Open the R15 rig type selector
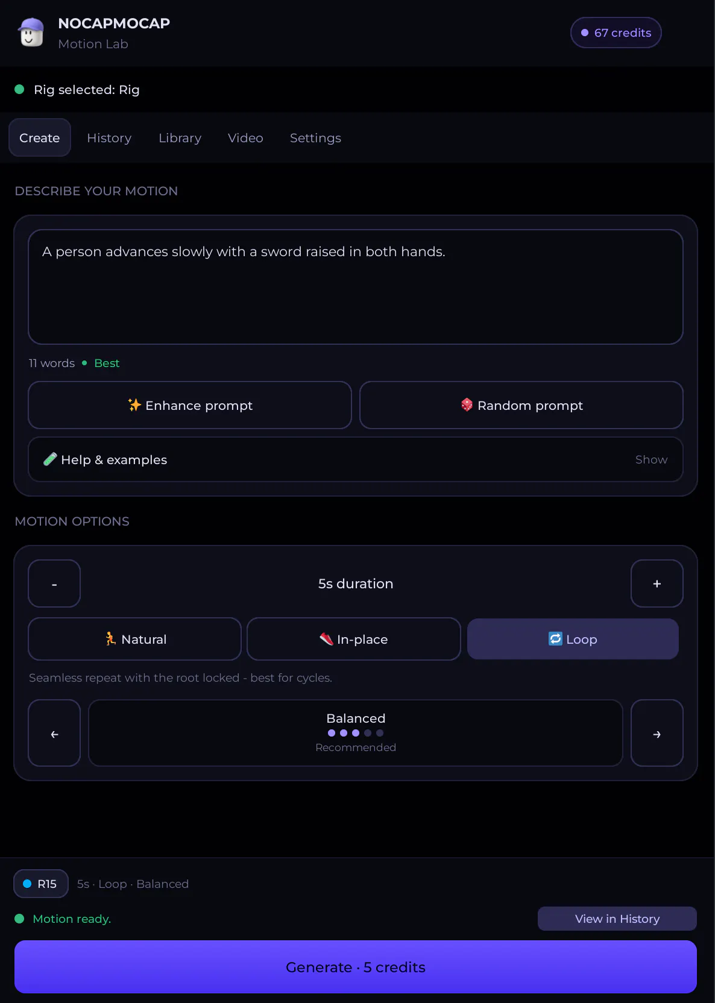This screenshot has width=715, height=1003. click(x=41, y=884)
